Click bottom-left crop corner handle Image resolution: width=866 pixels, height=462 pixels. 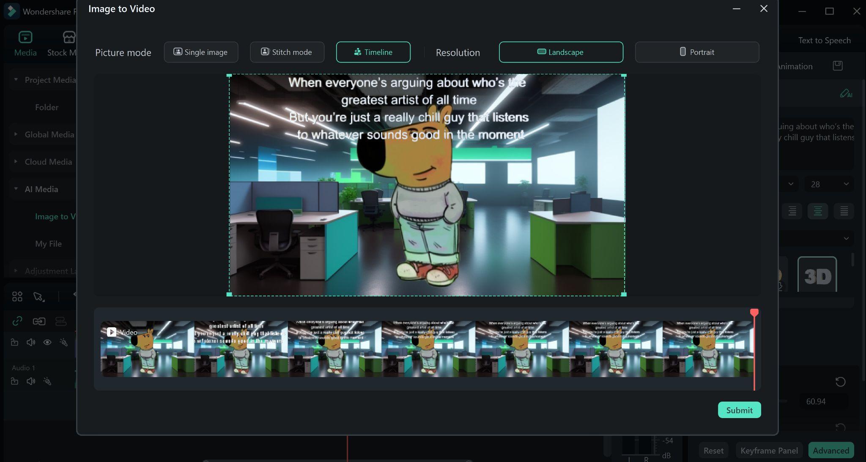click(x=229, y=294)
